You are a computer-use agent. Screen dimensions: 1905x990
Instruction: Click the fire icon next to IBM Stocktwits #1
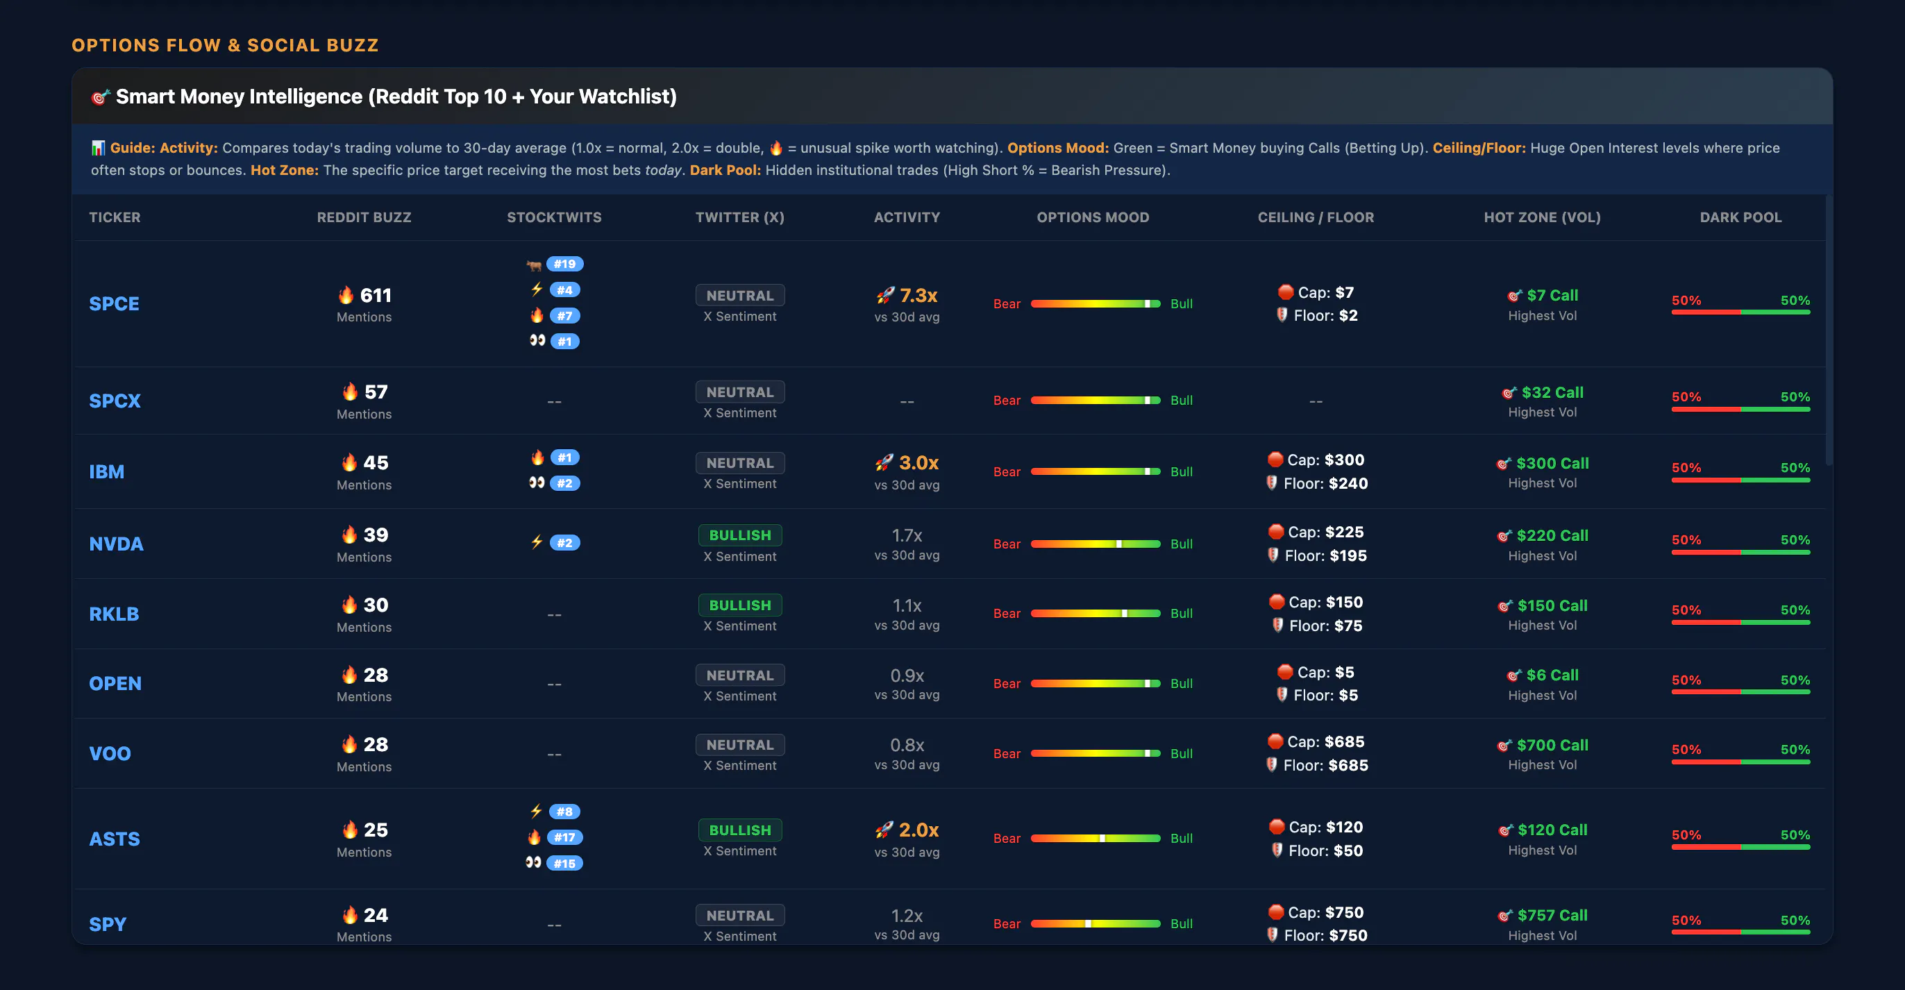pyautogui.click(x=537, y=457)
